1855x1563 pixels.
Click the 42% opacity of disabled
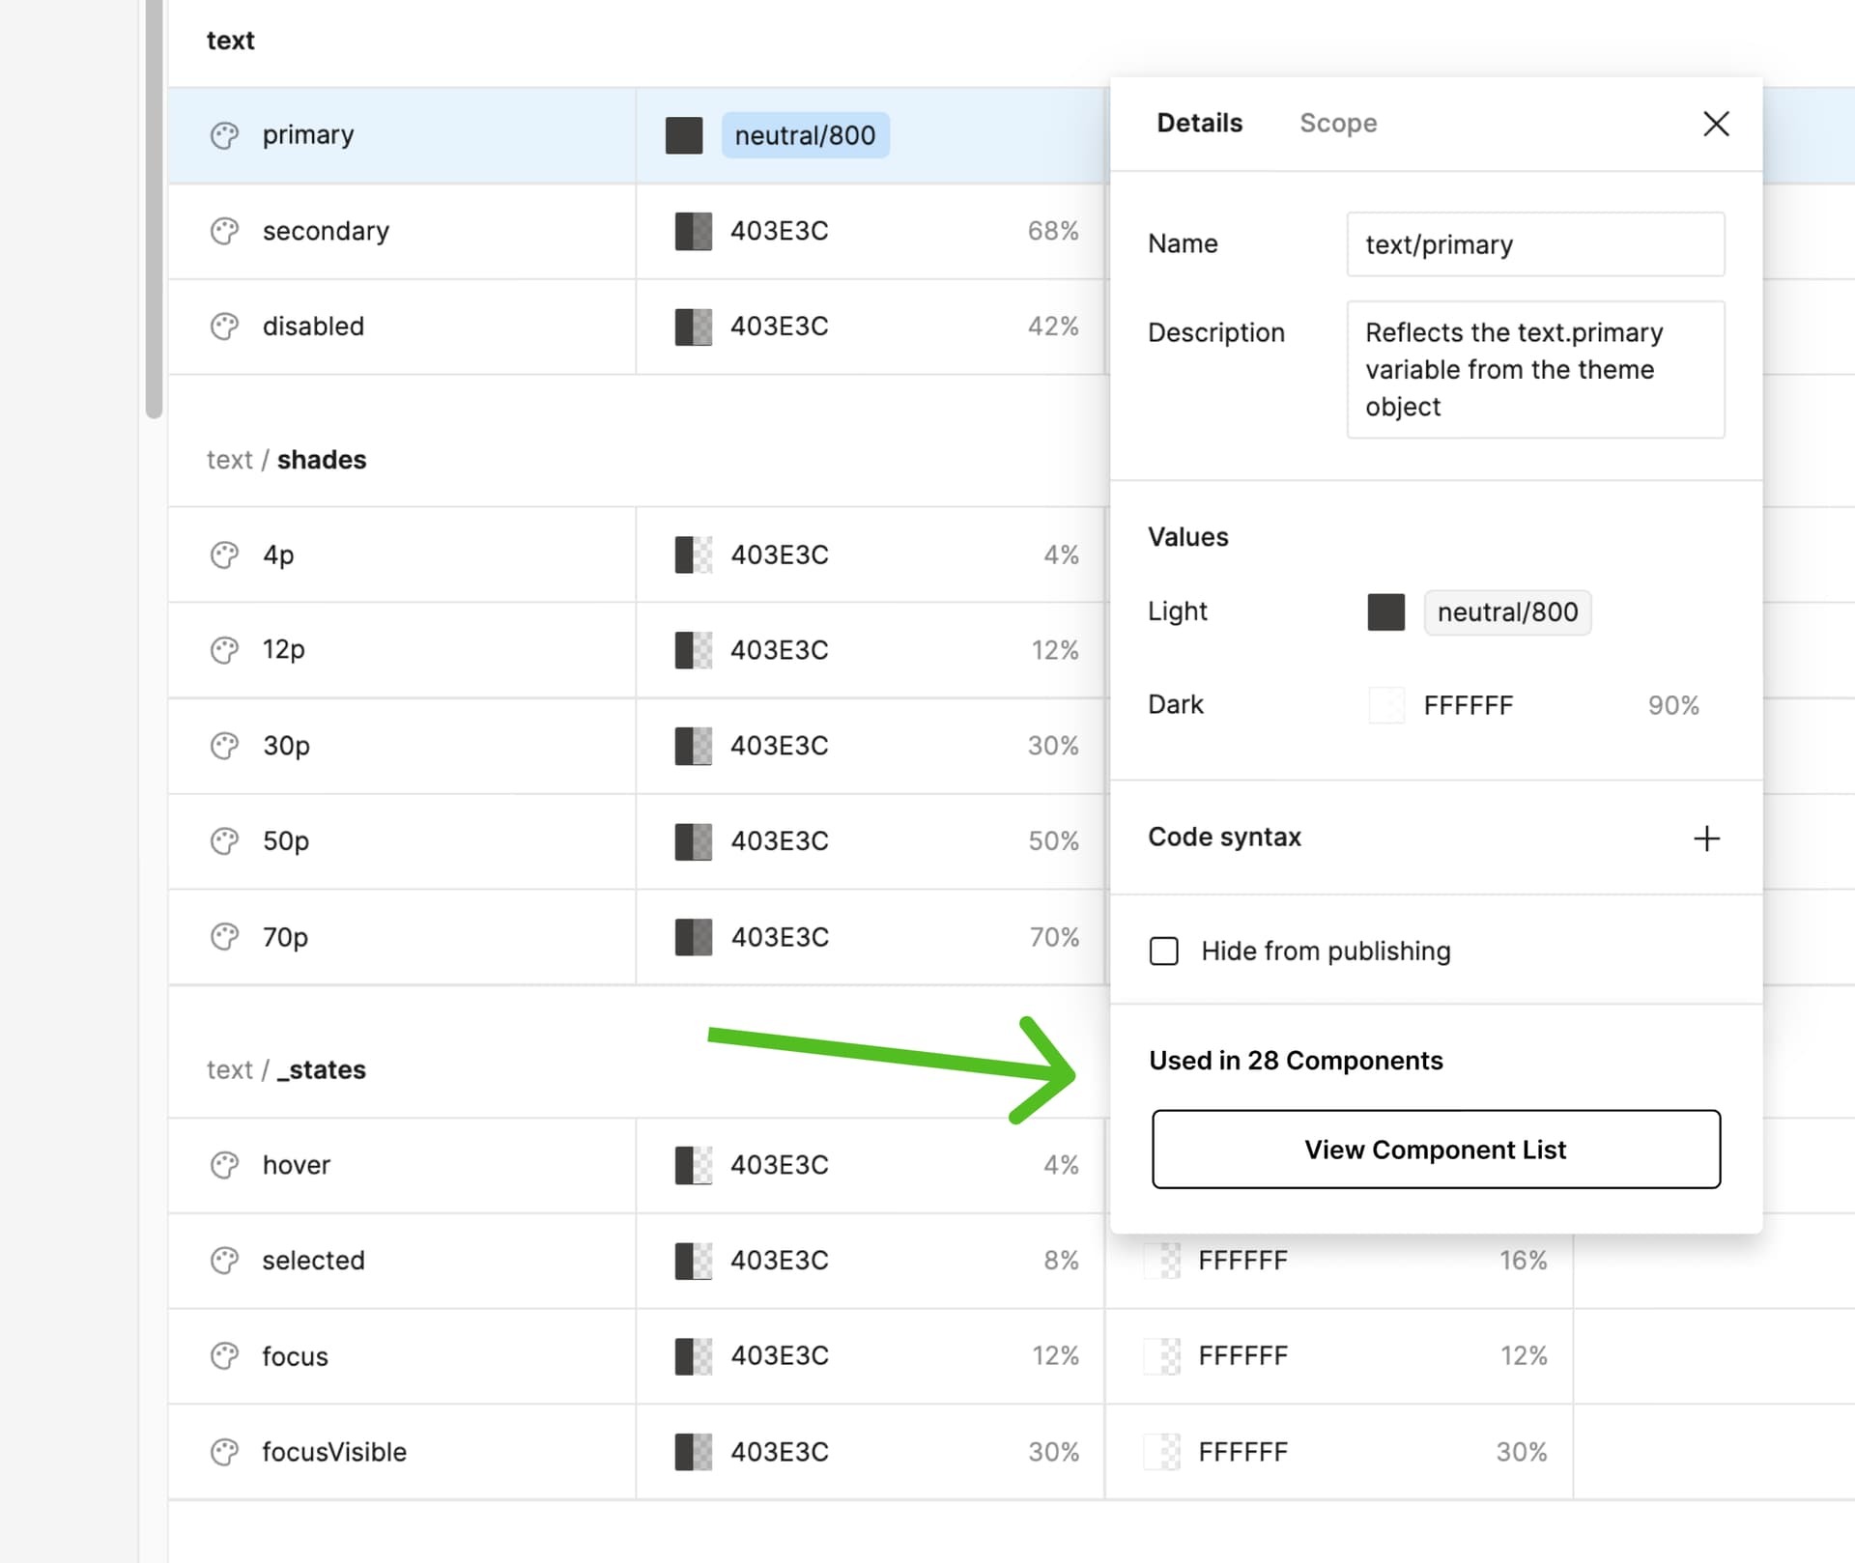(1053, 327)
